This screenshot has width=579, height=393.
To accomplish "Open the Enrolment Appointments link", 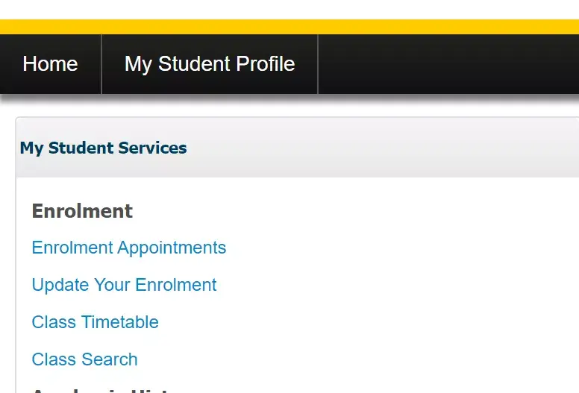I will [x=128, y=248].
